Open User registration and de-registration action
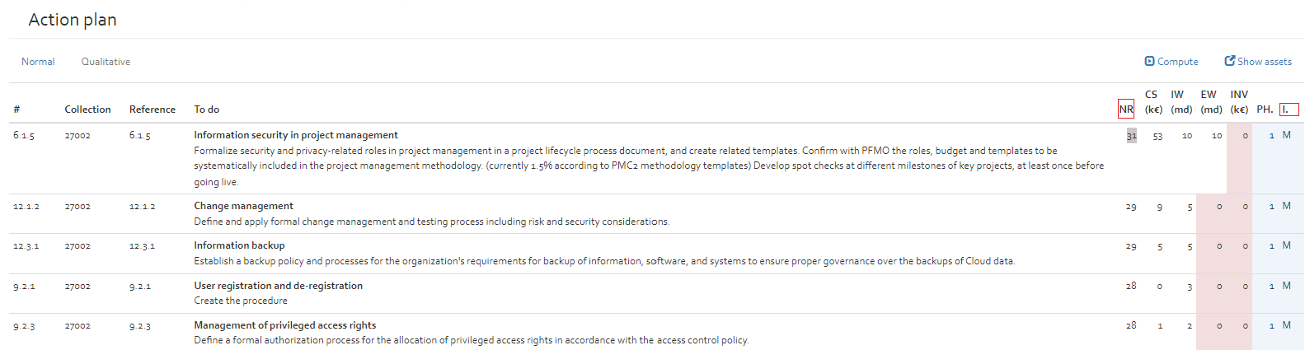 278,286
